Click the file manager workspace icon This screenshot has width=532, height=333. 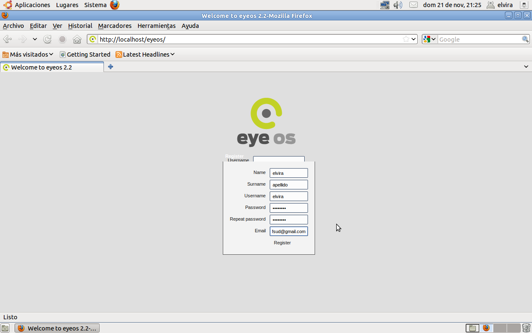coord(472,328)
